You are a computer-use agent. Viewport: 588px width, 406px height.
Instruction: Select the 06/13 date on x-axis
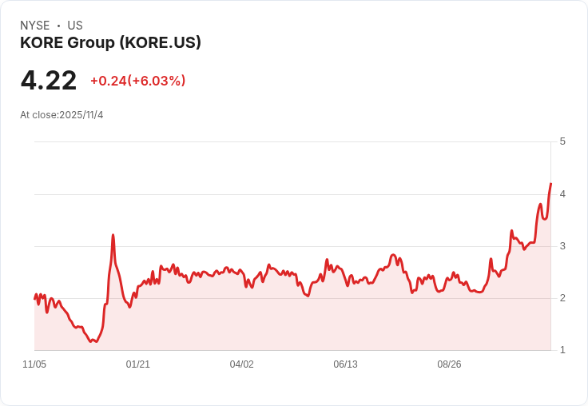coord(345,364)
